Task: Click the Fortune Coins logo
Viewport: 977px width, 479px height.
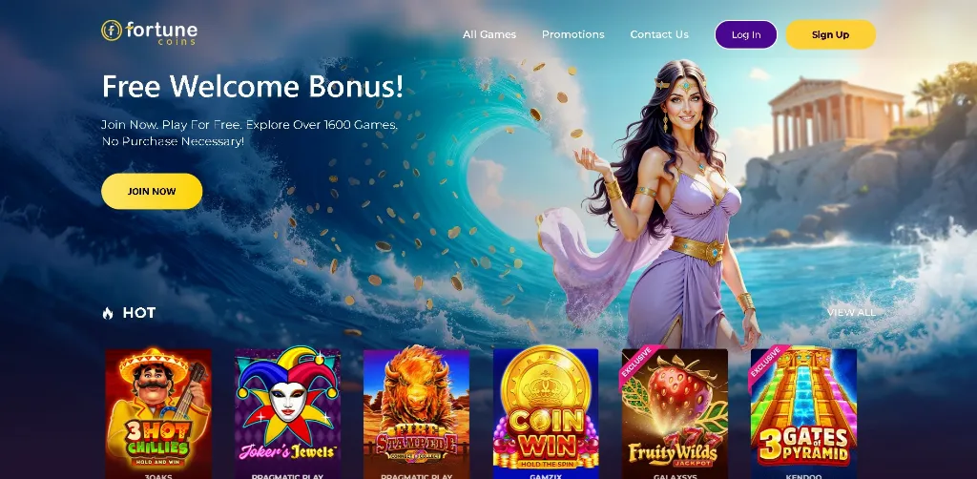Action: coord(149,32)
